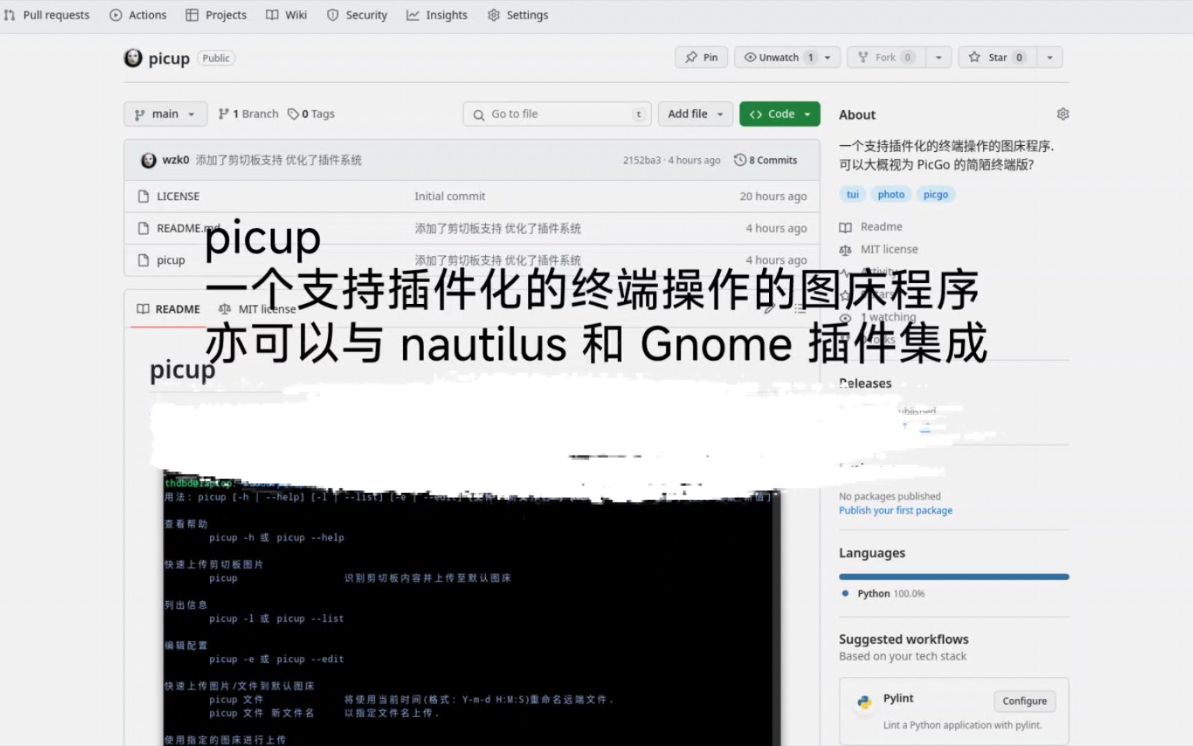
Task: Expand the Fork options dropdown
Action: (x=939, y=57)
